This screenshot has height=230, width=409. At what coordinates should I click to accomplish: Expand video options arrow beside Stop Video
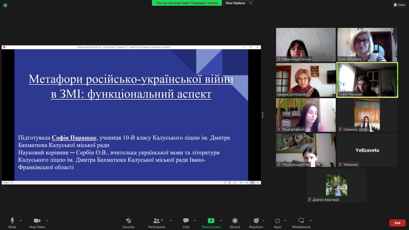47,220
